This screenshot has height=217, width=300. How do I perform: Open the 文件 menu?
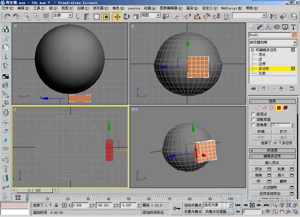coord(7,8)
